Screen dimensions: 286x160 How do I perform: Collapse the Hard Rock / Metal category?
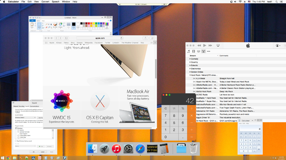(x=190, y=75)
